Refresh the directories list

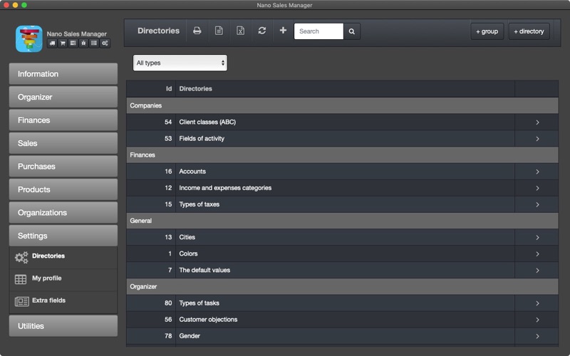(x=261, y=31)
